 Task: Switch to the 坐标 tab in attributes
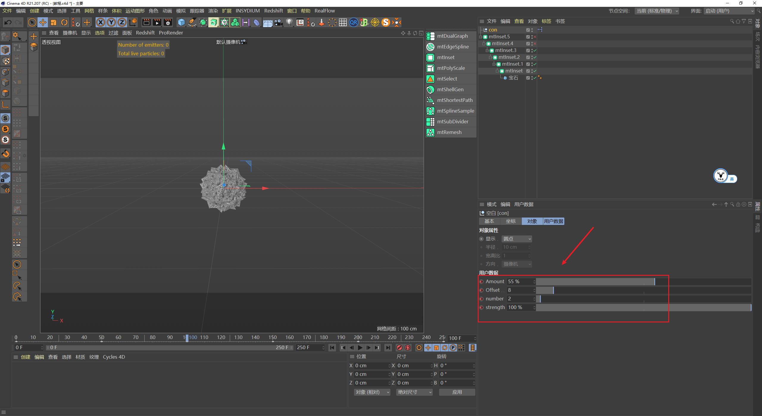[511, 221]
